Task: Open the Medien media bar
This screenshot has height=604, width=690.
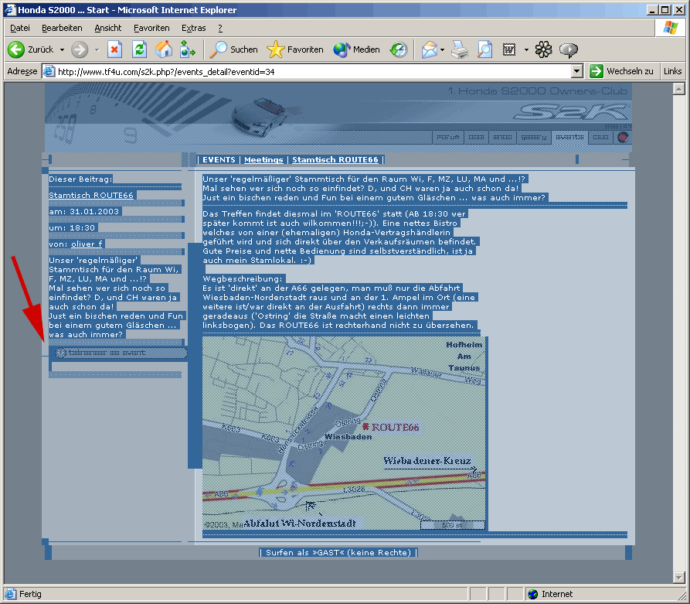Action: 357,49
